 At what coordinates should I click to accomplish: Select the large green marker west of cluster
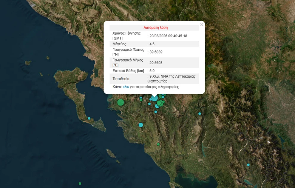click(x=121, y=102)
